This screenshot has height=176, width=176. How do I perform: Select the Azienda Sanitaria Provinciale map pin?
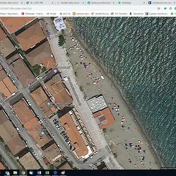[48, 104]
